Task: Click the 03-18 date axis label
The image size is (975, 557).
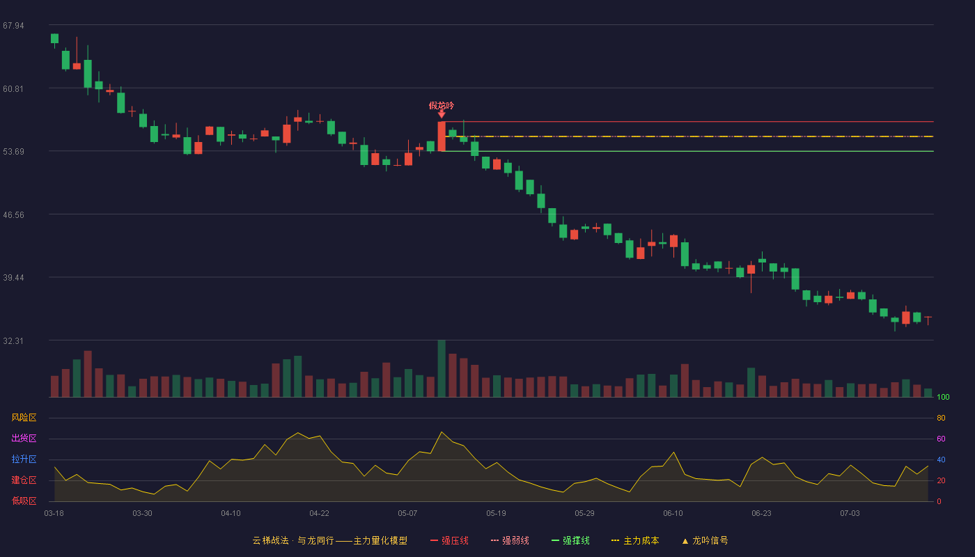Action: (x=54, y=513)
